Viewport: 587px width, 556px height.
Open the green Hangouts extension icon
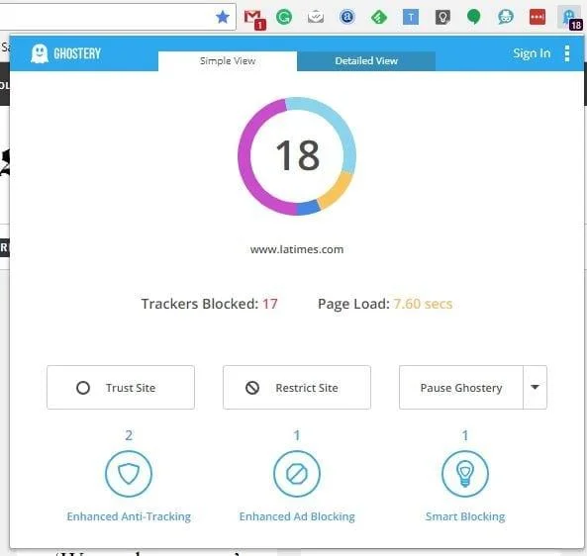(x=474, y=17)
